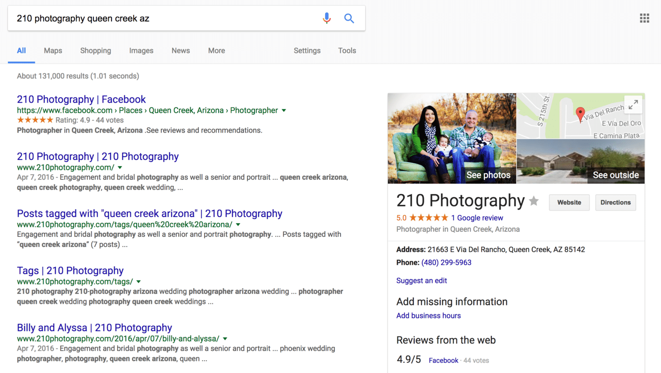Click 'Photographer in Queen Creek, Arizona' panel subtitle
Image resolution: width=661 pixels, height=373 pixels.
click(x=458, y=229)
